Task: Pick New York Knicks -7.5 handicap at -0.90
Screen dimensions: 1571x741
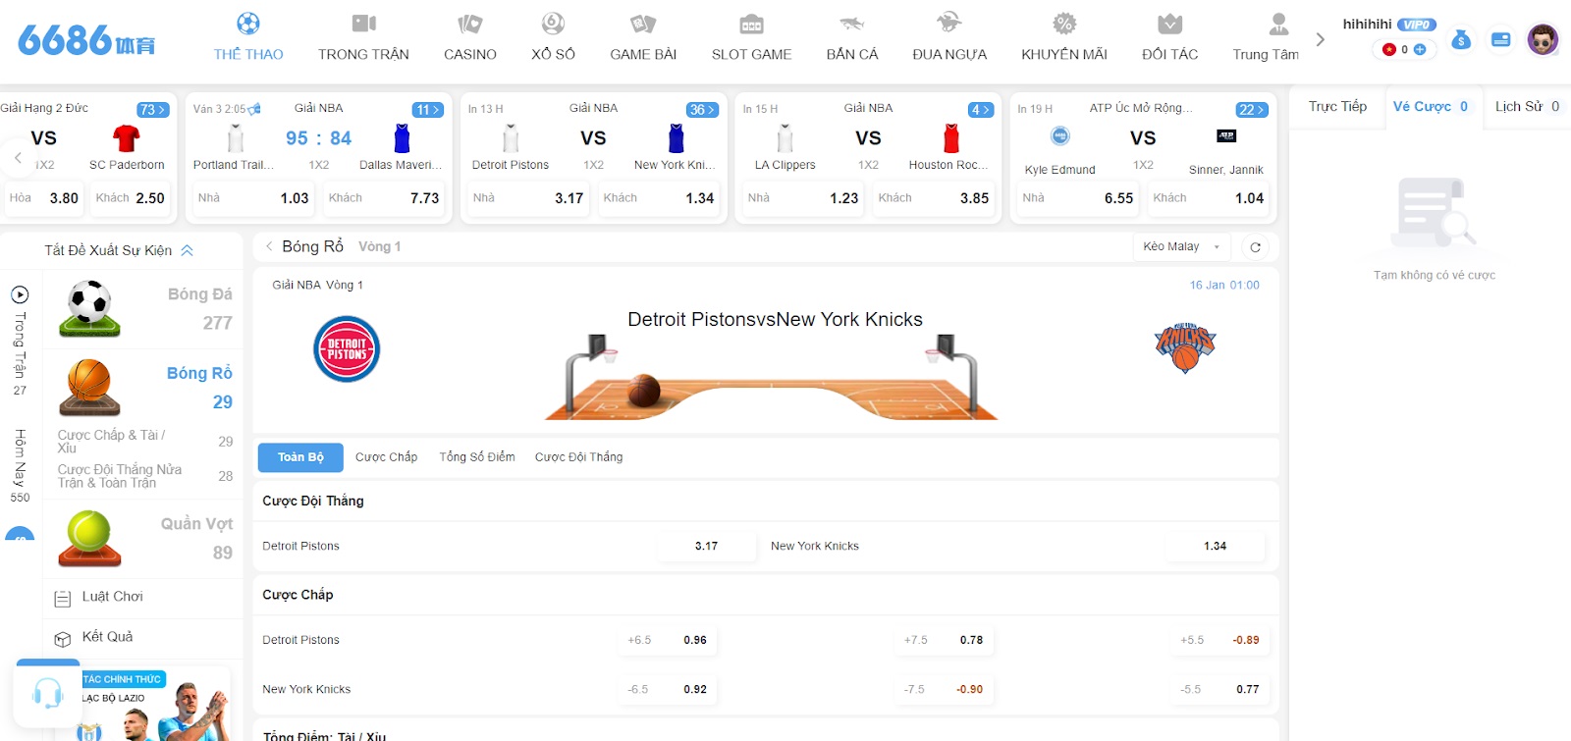Action: pyautogui.click(x=947, y=689)
